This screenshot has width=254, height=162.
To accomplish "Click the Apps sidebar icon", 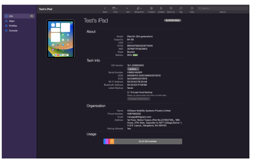I will [6, 21].
